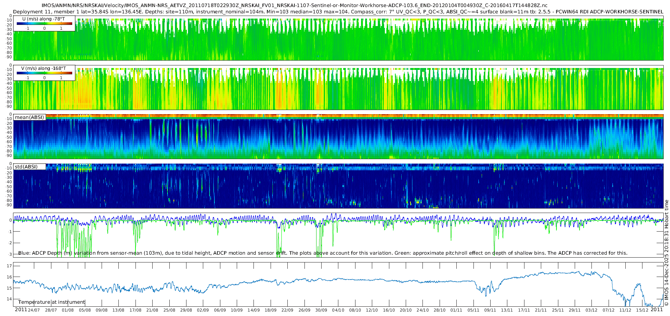This screenshot has height=316, width=670.
Task: Click the Deployment 11 metadata line
Action: (x=338, y=12)
